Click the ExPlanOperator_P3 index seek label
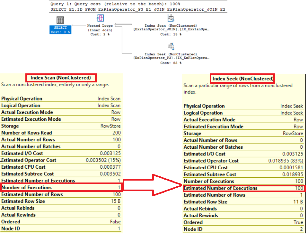The width and height of the screenshot is (308, 234). (x=171, y=58)
